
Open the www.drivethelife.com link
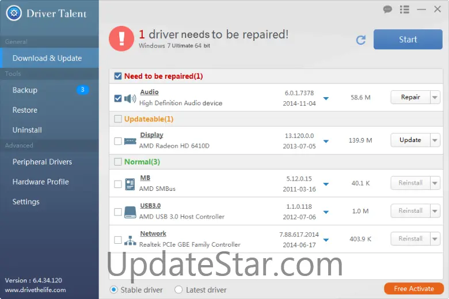tap(35, 290)
